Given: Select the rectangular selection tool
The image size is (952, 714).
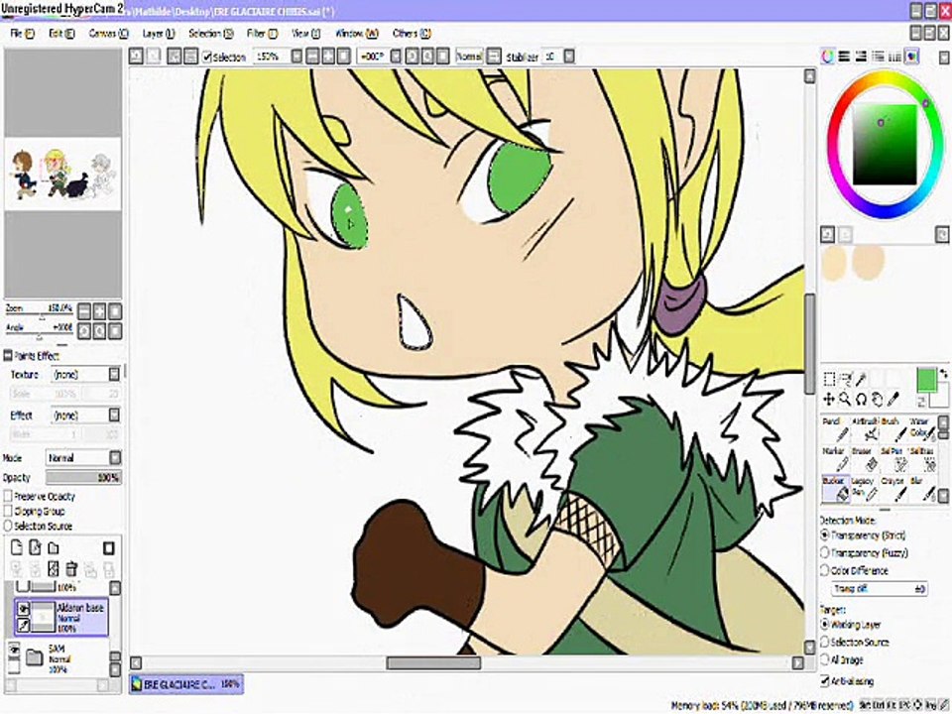Looking at the screenshot, I should pos(829,380).
